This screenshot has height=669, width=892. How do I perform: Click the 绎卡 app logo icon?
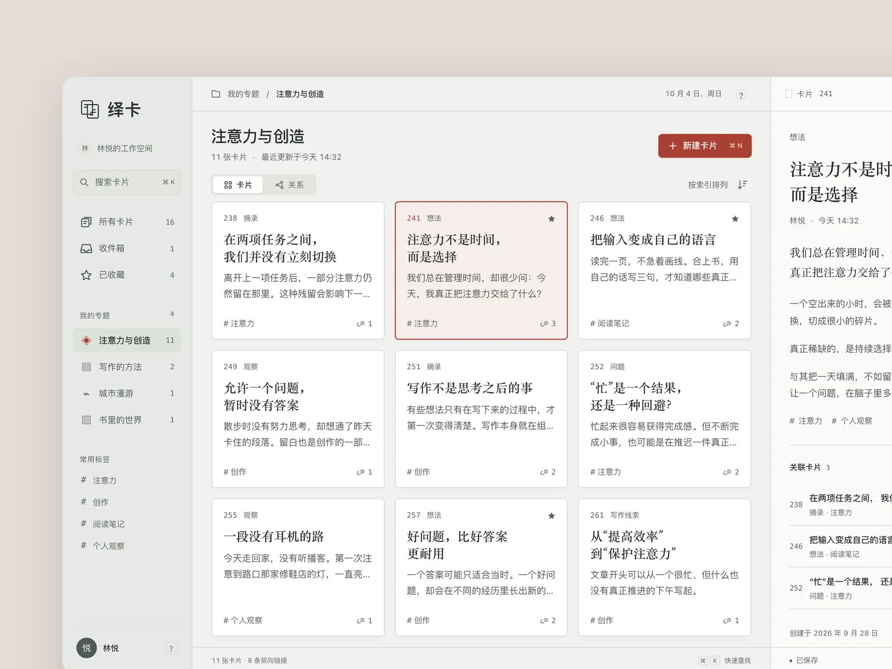(90, 109)
